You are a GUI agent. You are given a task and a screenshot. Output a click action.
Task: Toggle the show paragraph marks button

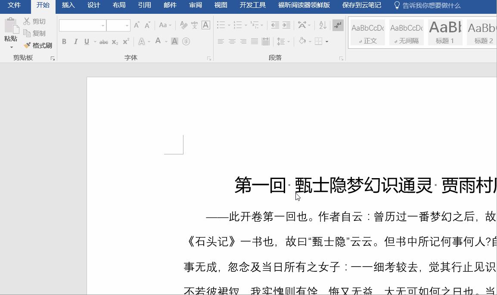338,25
